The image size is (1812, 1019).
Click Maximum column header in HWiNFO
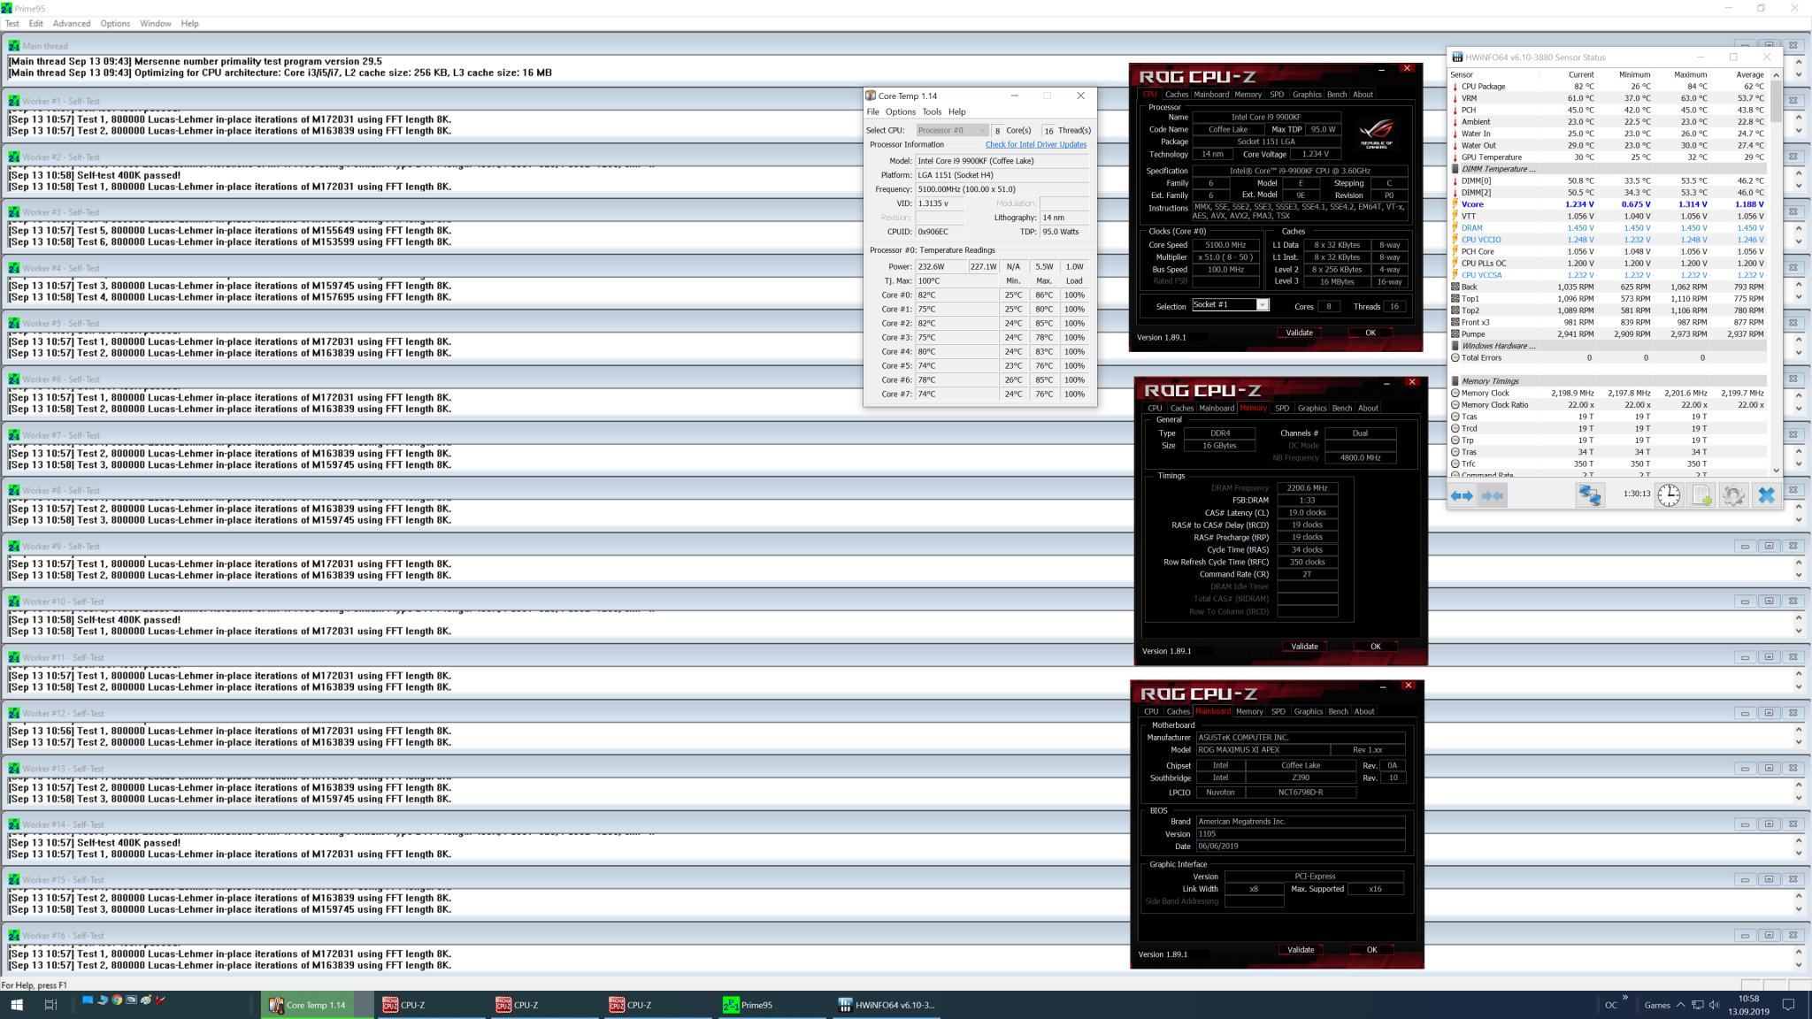tap(1691, 75)
